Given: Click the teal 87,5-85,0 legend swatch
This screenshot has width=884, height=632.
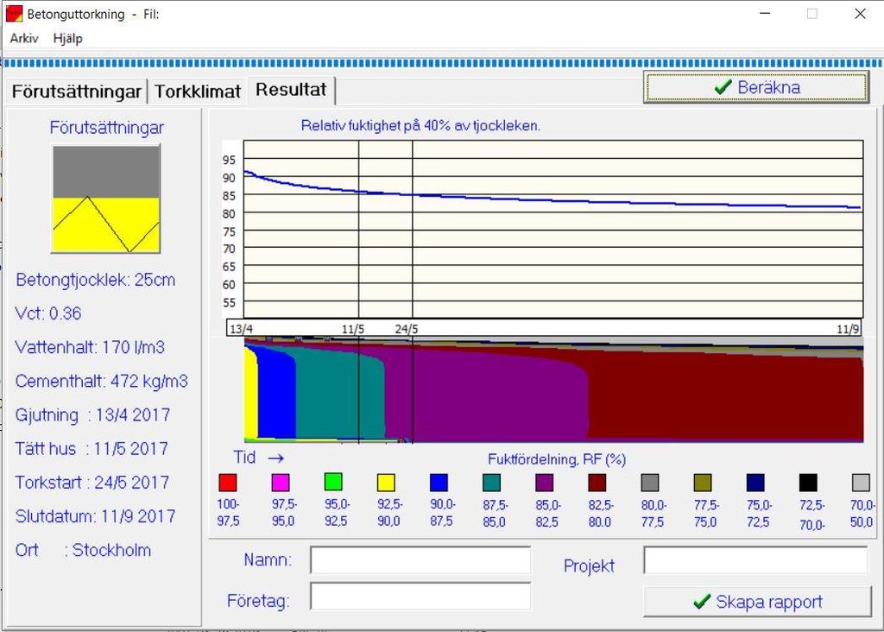Looking at the screenshot, I should click(x=491, y=483).
